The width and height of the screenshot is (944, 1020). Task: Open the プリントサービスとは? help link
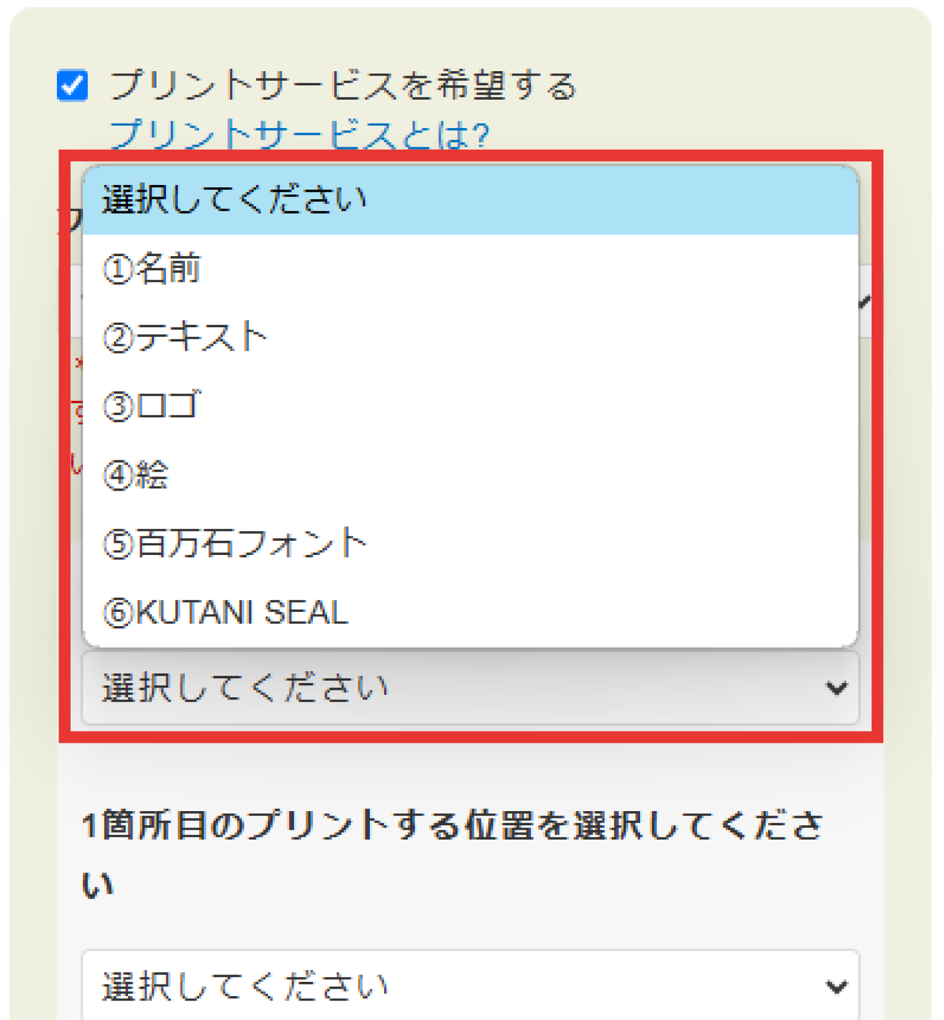pos(299,135)
